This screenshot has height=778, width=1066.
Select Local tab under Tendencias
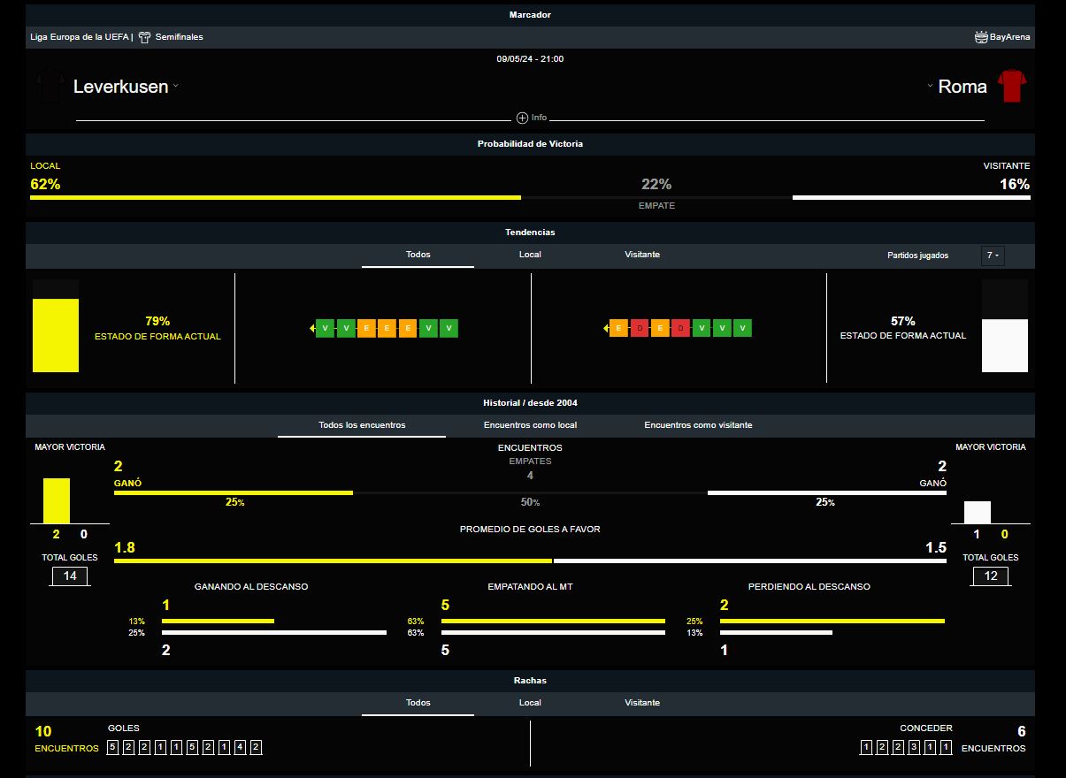click(530, 255)
